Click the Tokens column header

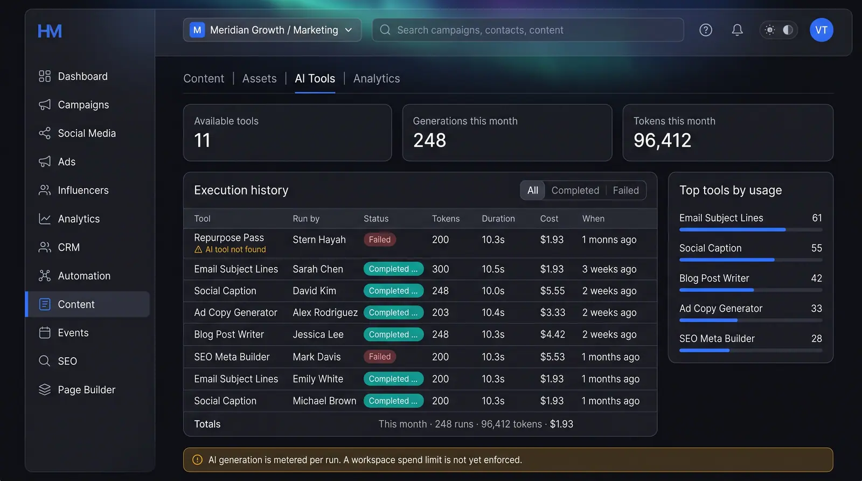click(x=446, y=219)
